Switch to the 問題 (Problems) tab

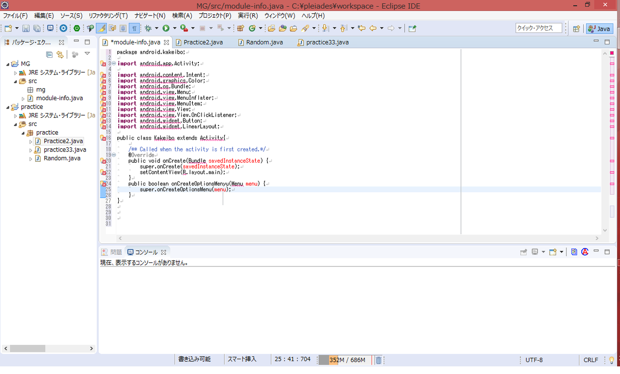[112, 252]
